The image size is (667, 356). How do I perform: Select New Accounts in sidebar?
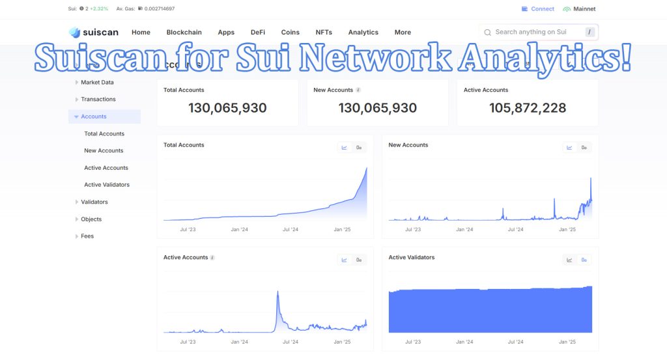click(104, 151)
